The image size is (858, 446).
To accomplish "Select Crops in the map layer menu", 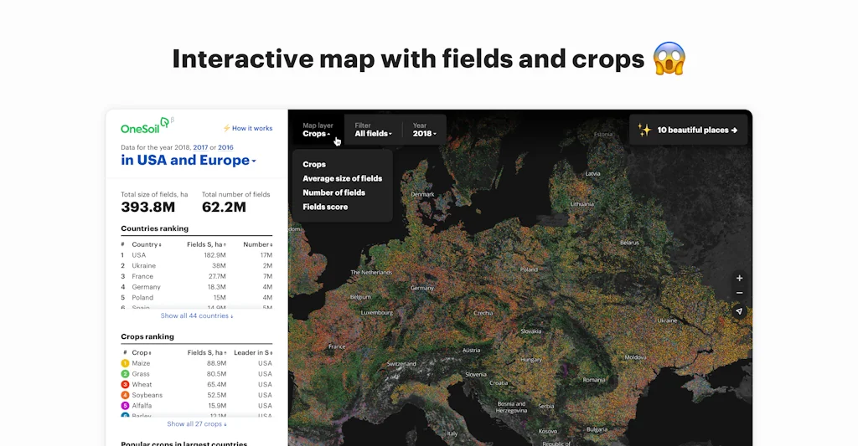I will pyautogui.click(x=314, y=165).
